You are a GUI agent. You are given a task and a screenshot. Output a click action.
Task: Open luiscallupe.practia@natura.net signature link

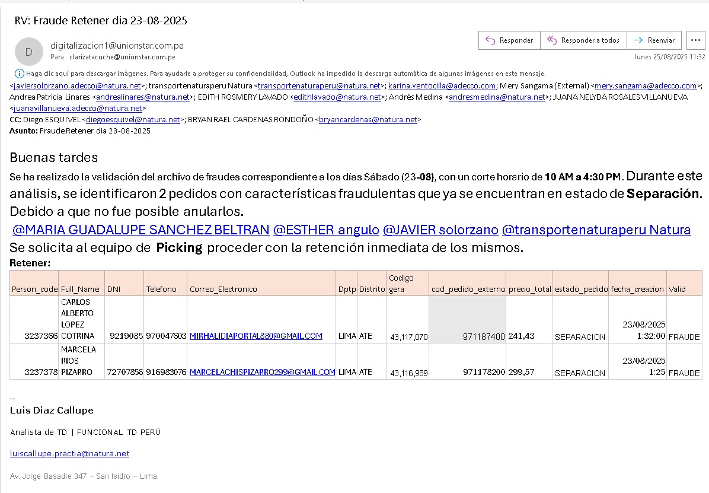tap(69, 454)
